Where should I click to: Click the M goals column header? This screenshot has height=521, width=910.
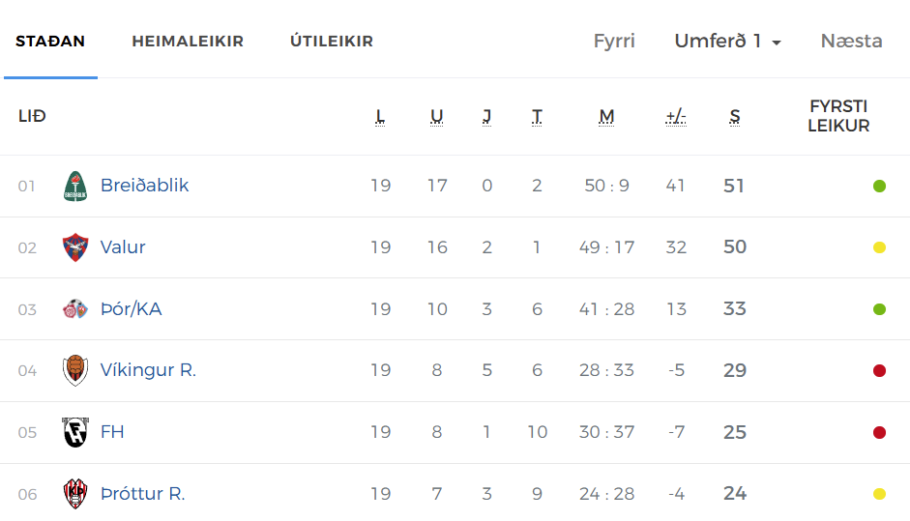606,117
